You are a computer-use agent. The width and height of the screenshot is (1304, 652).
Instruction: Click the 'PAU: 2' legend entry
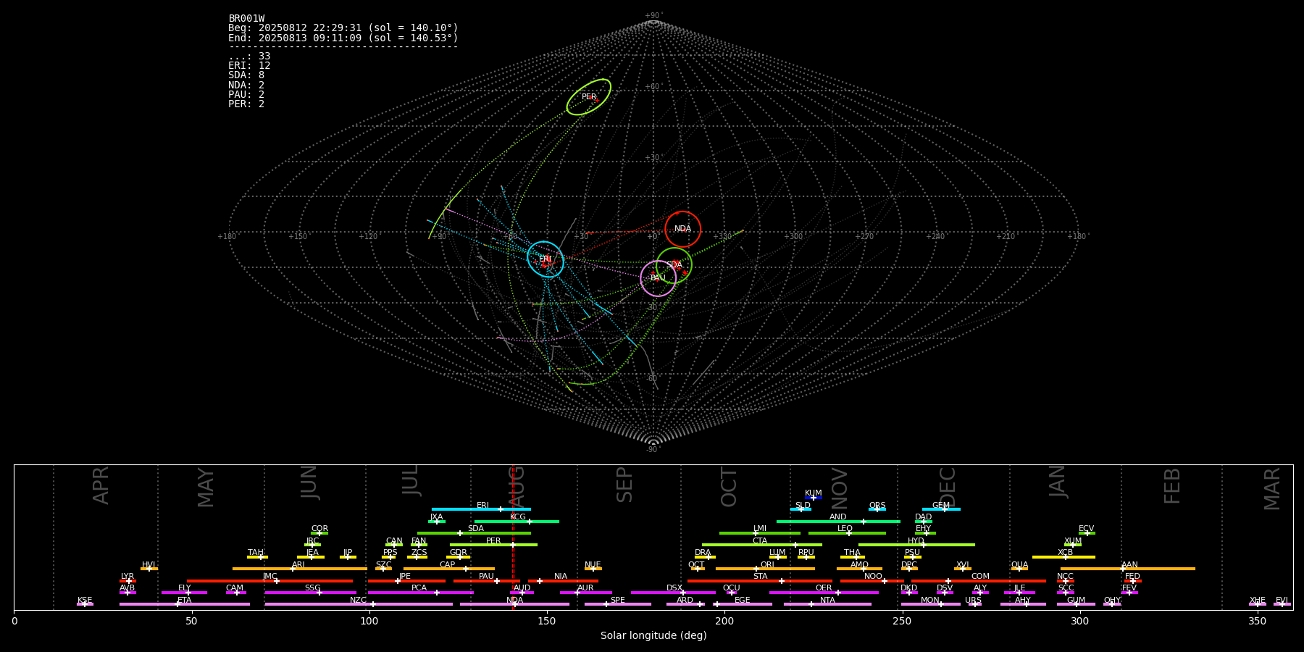pyautogui.click(x=246, y=94)
